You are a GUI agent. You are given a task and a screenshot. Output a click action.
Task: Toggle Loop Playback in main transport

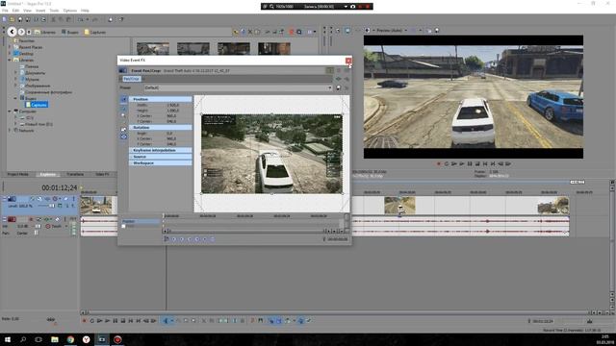(92, 321)
